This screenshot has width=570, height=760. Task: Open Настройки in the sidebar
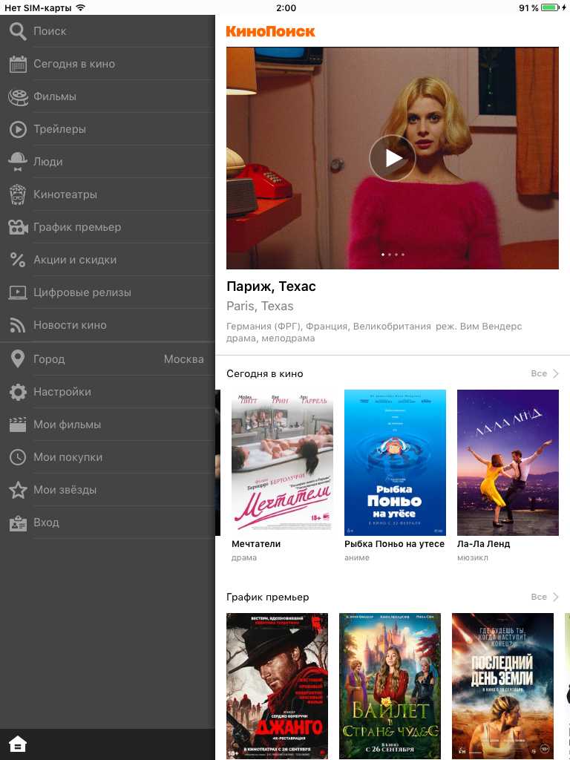(x=107, y=392)
